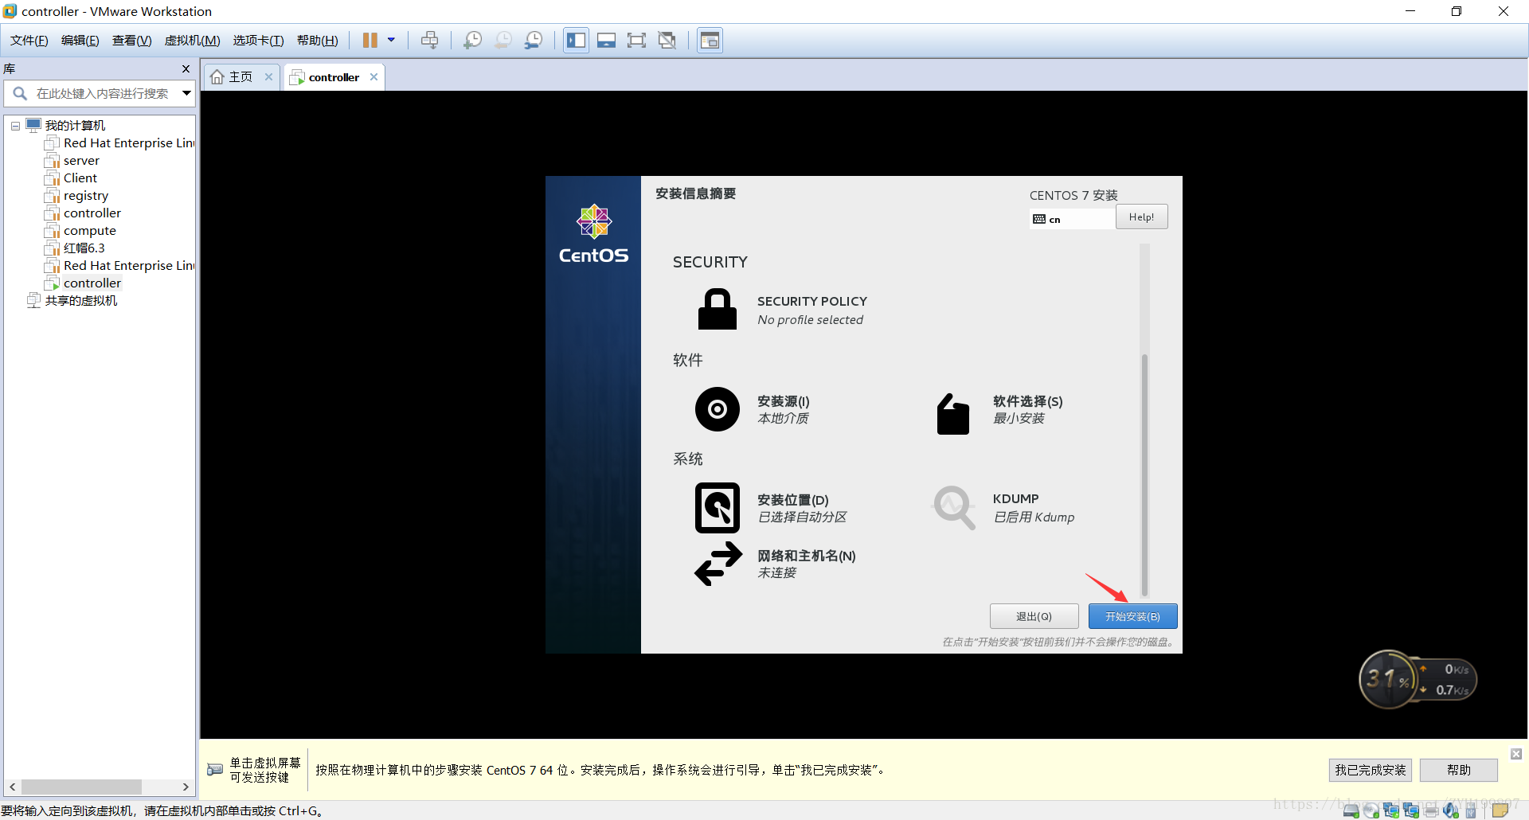Open the 虚拟机(M) menu
Screen dimensions: 1529x820
click(x=192, y=41)
